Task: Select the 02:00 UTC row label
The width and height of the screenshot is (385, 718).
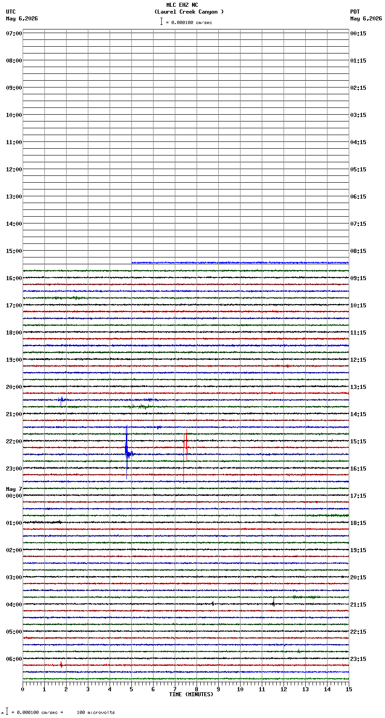Action: point(14,550)
